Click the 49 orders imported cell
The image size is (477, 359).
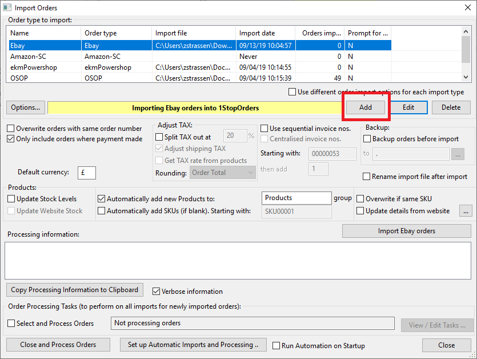[x=320, y=78]
